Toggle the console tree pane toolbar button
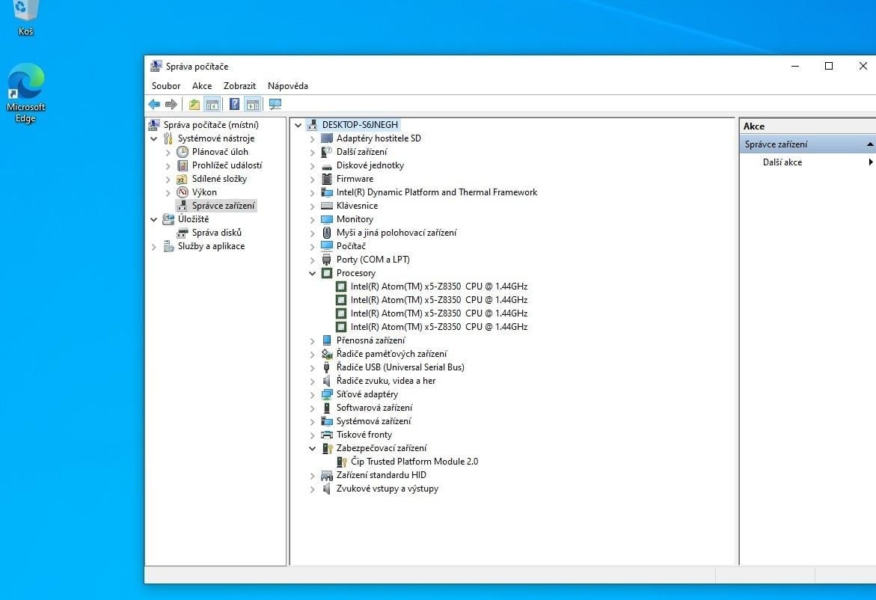This screenshot has height=600, width=876. [x=212, y=105]
